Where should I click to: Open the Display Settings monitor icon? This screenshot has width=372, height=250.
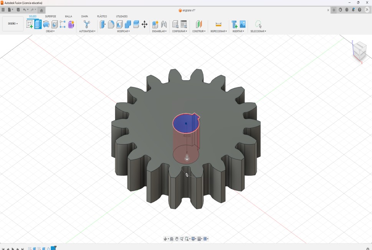pyautogui.click(x=193, y=239)
